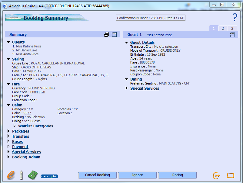Select guest tab 1
243x183 pixels.
(214, 28)
